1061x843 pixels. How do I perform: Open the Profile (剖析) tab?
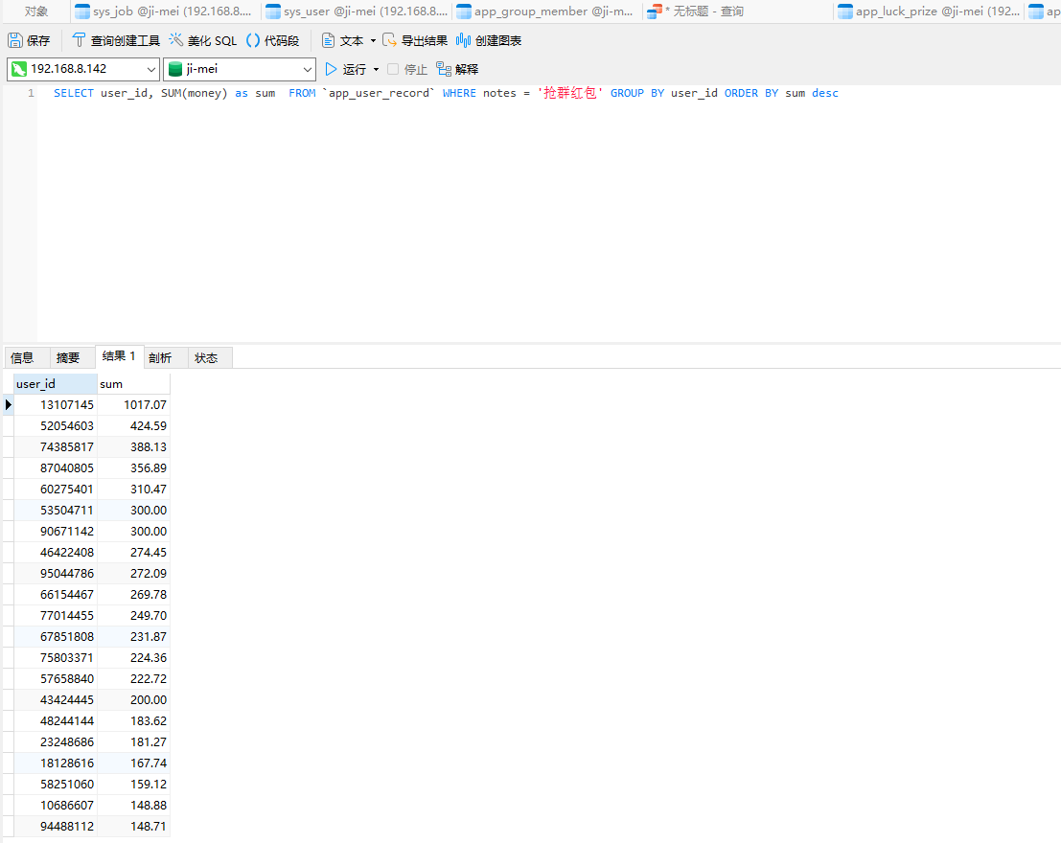click(x=160, y=358)
